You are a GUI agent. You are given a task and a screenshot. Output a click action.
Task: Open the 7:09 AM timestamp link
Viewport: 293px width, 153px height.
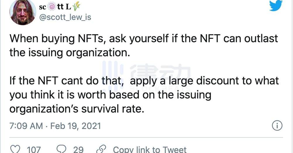[x=26, y=126]
